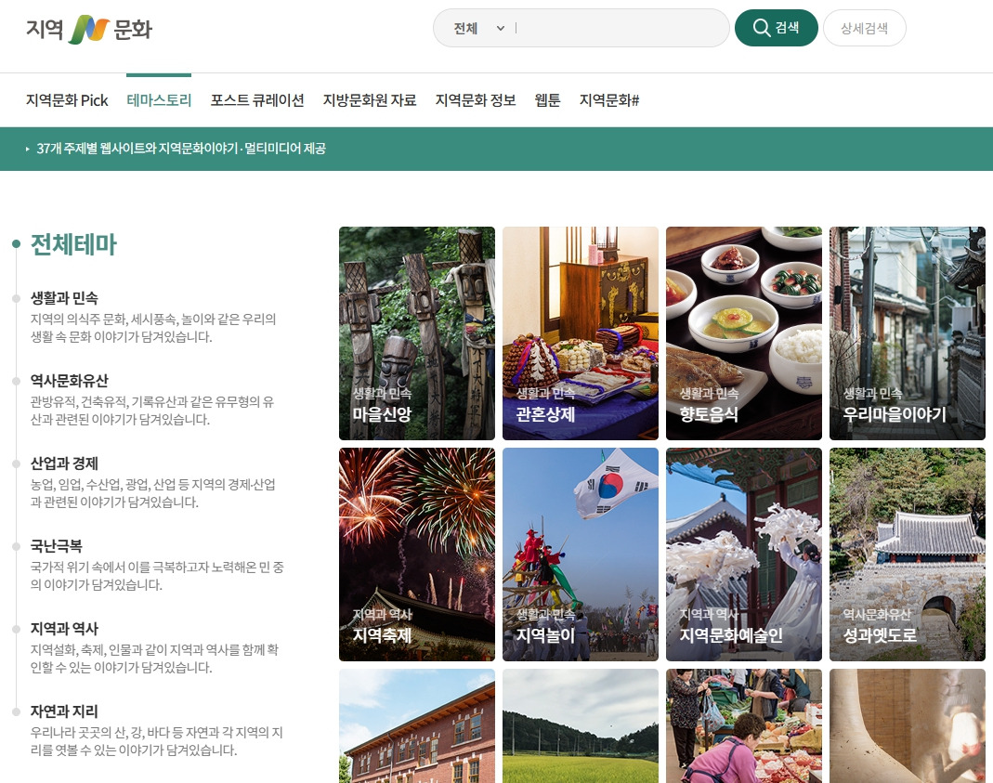Screen dimensions: 993x783
Task: Click 국가적 위기 속에서 description text
Action: click(x=157, y=576)
